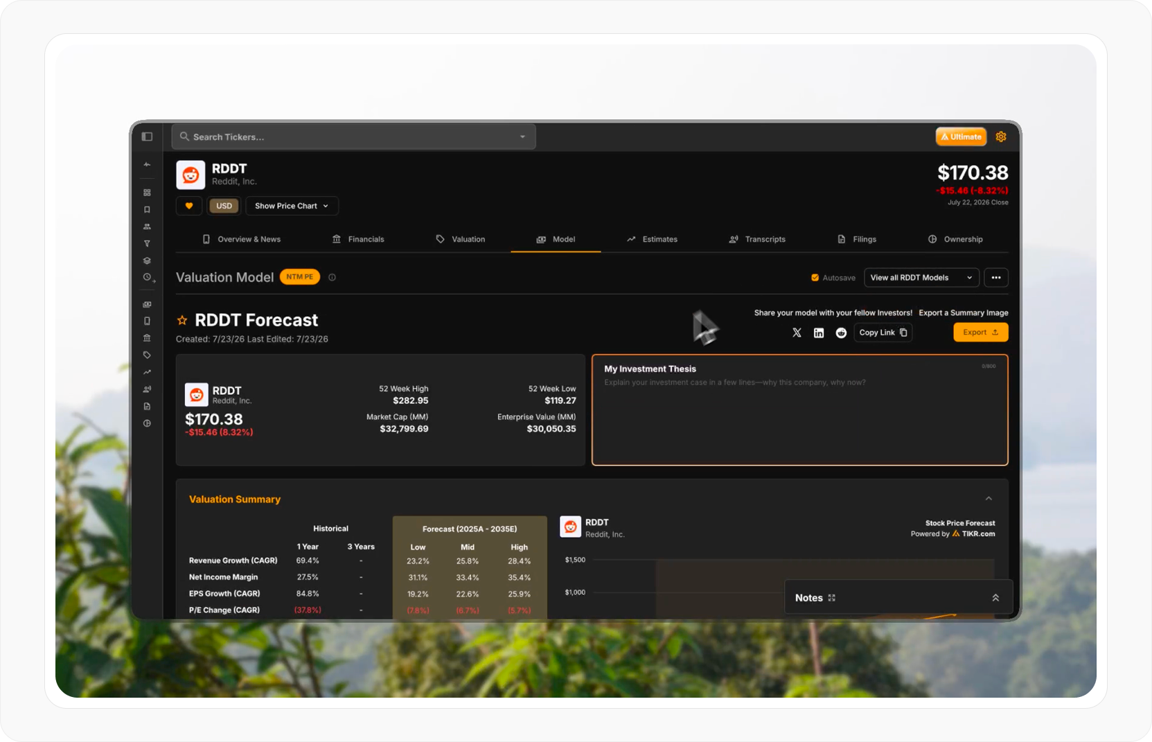Open the funnel screener icon in sidebar
This screenshot has height=742, width=1152.
coord(147,244)
